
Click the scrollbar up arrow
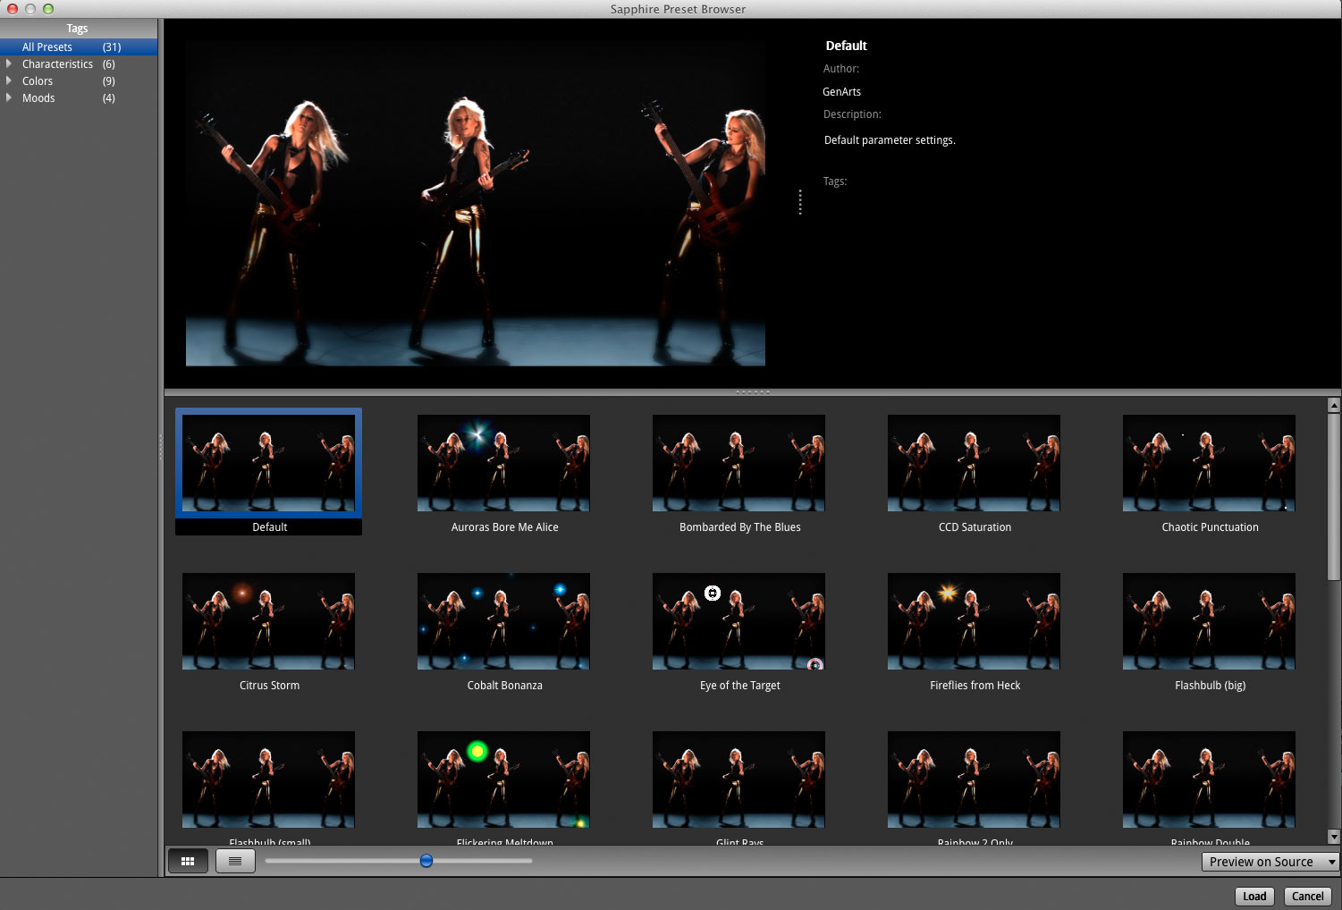click(x=1334, y=405)
